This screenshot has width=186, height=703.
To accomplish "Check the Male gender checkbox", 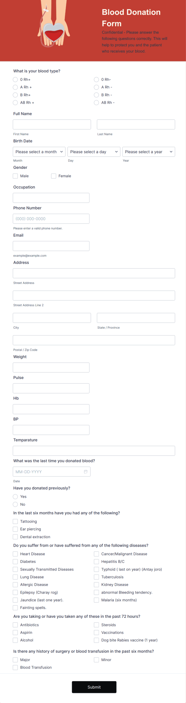I will click(x=15, y=176).
